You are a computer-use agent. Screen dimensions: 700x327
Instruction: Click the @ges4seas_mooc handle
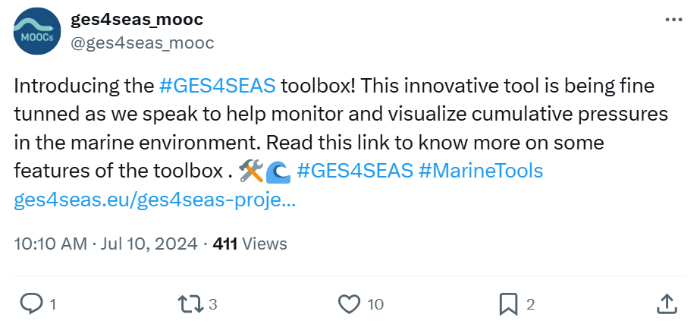coord(143,42)
